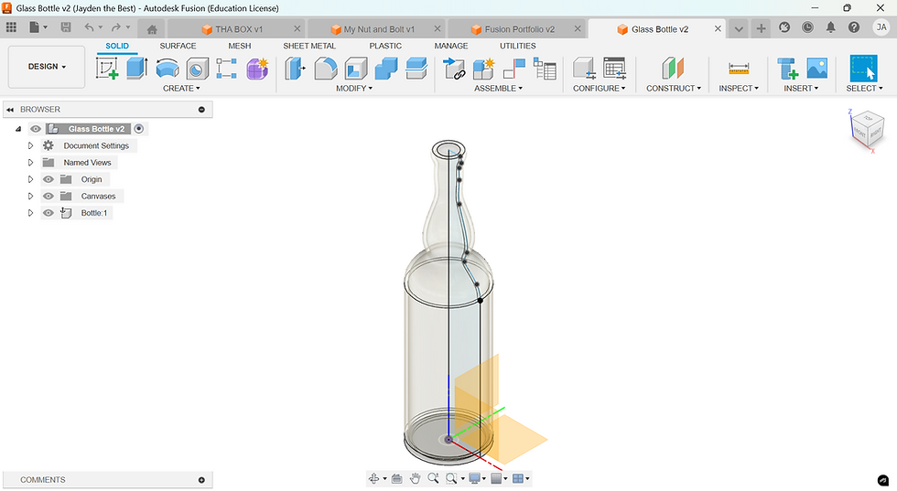Select the Press Pull tool

295,69
